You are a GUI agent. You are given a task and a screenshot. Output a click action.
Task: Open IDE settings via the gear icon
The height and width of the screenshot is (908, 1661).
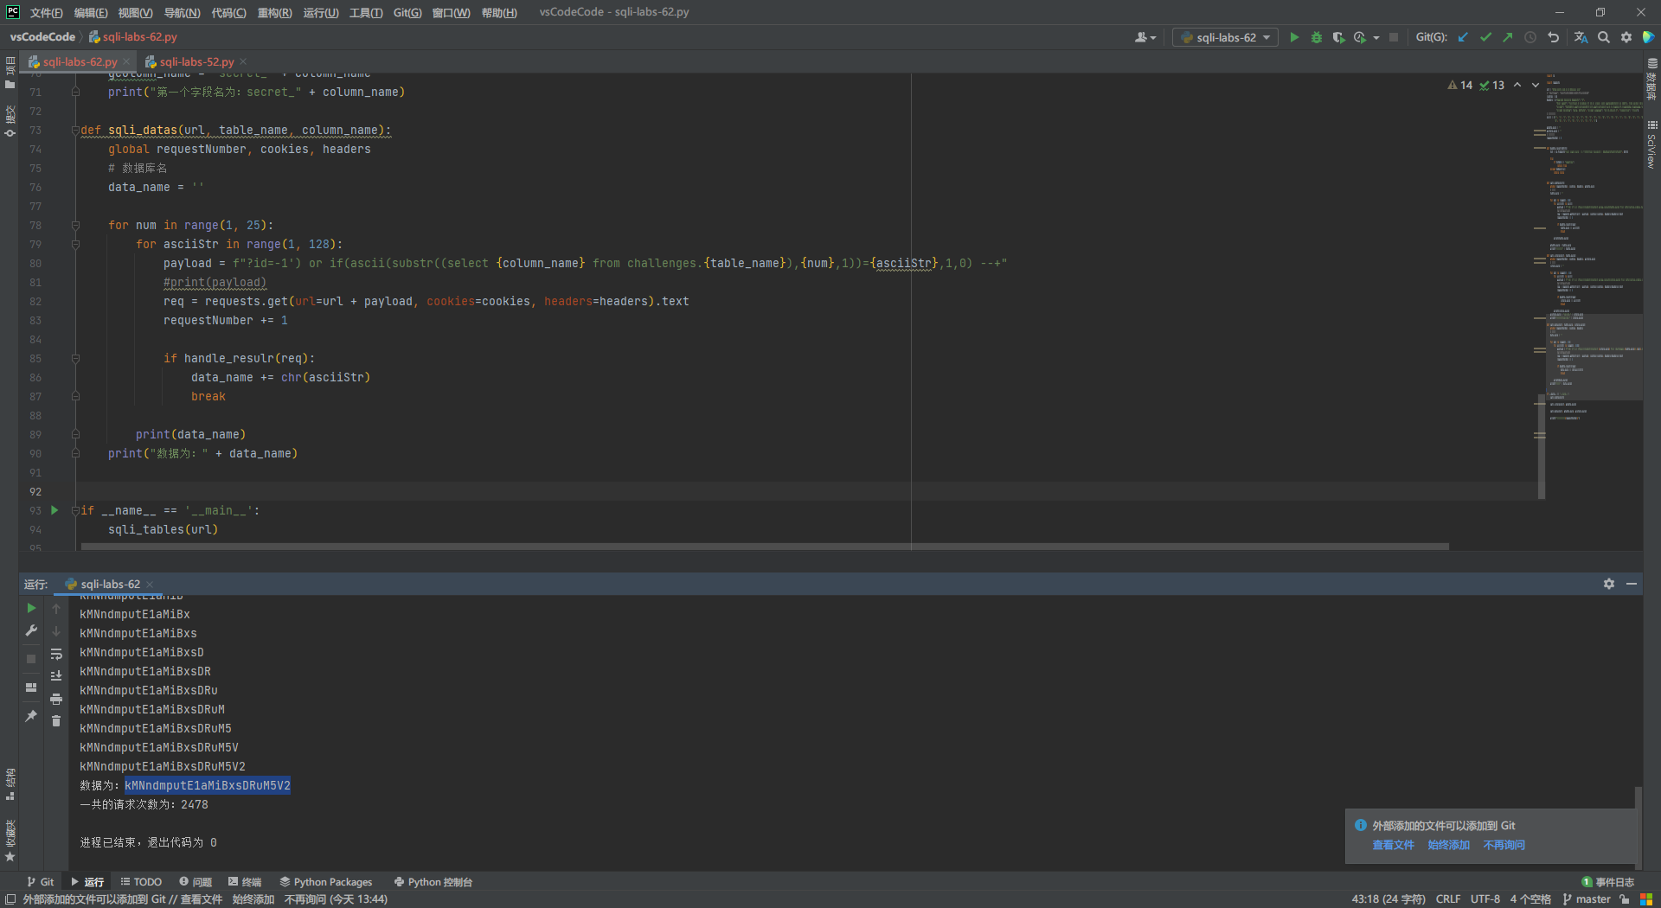point(1626,37)
